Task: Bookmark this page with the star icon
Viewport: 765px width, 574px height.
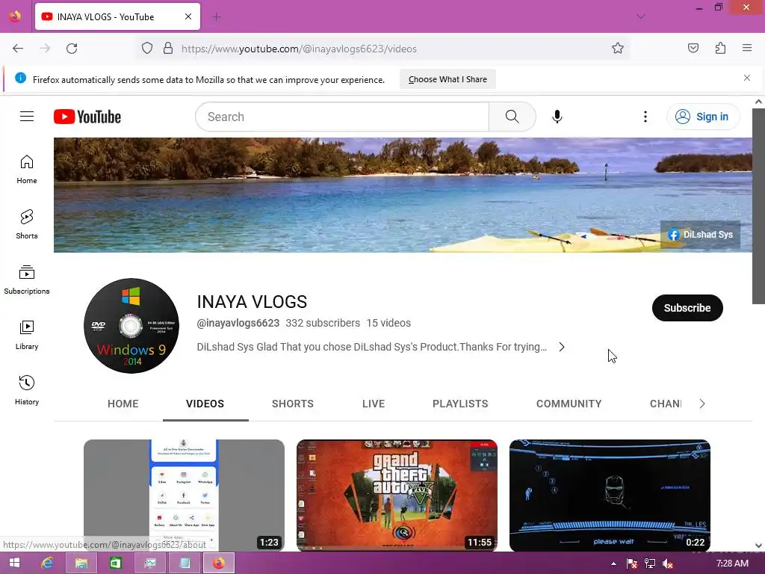Action: point(618,49)
